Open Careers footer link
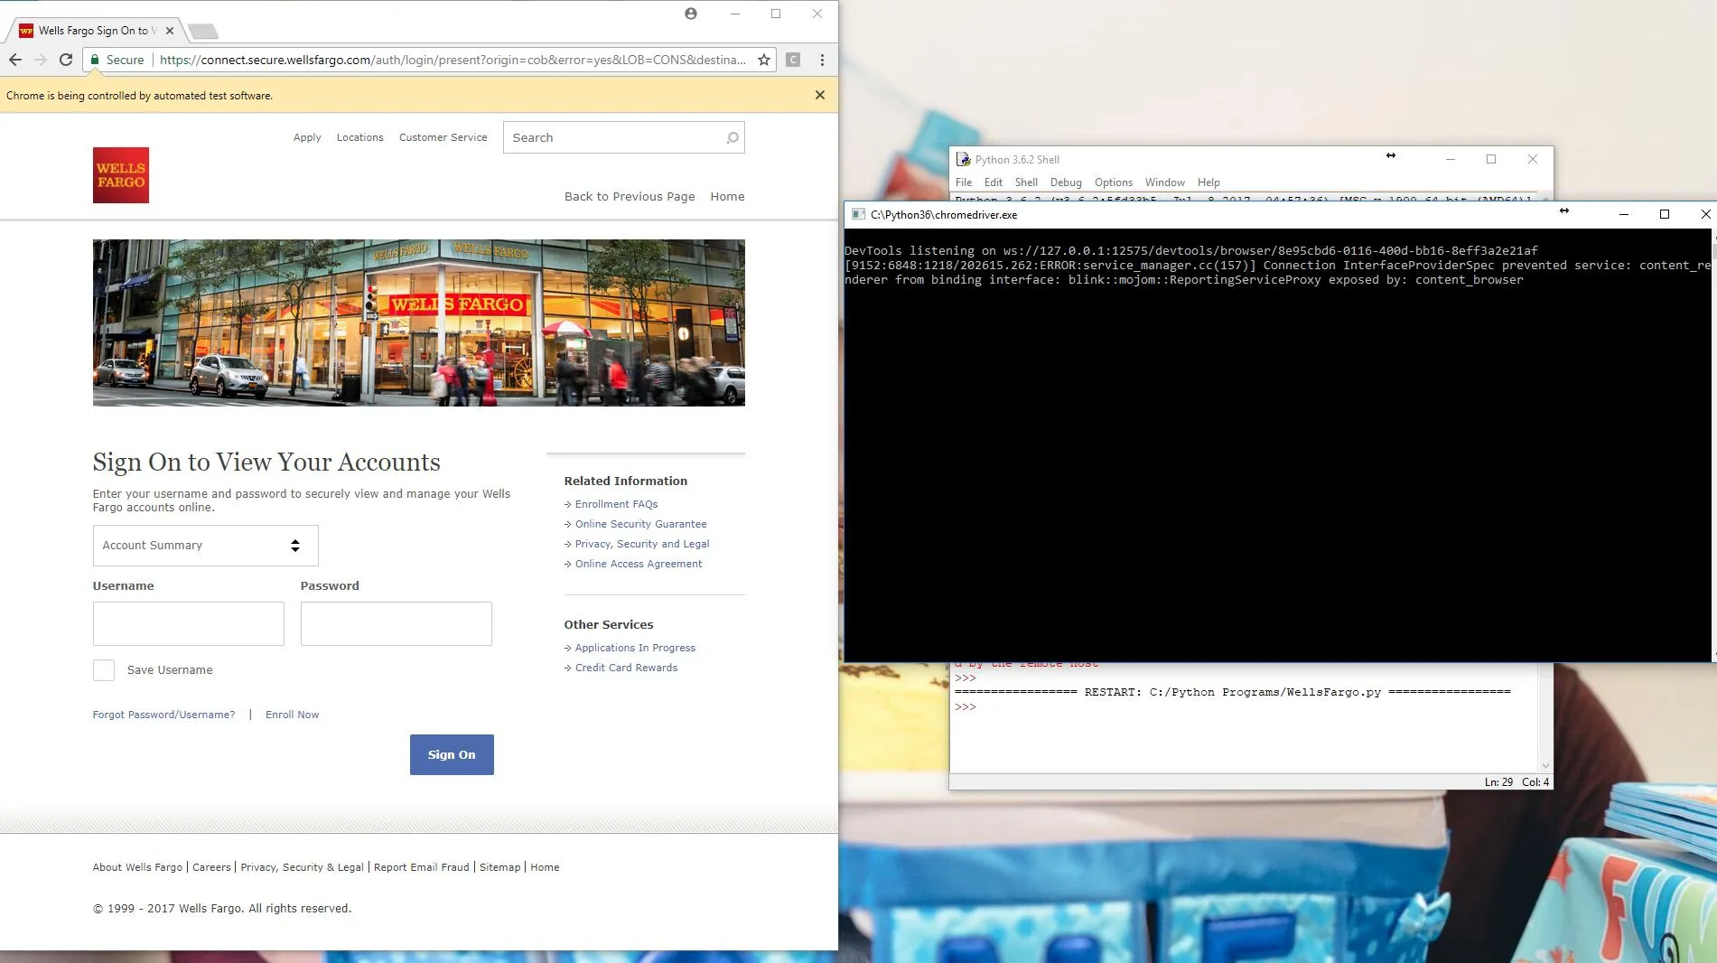Screen dimensions: 1717x963 click(211, 867)
